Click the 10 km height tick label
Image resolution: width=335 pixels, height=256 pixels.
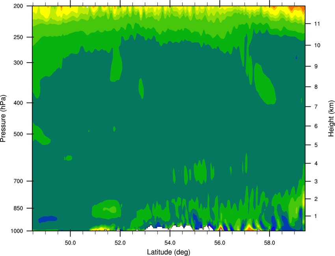click(x=317, y=45)
